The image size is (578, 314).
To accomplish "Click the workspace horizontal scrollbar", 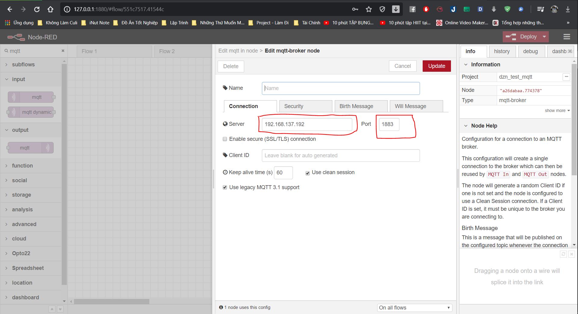I will [x=112, y=301].
